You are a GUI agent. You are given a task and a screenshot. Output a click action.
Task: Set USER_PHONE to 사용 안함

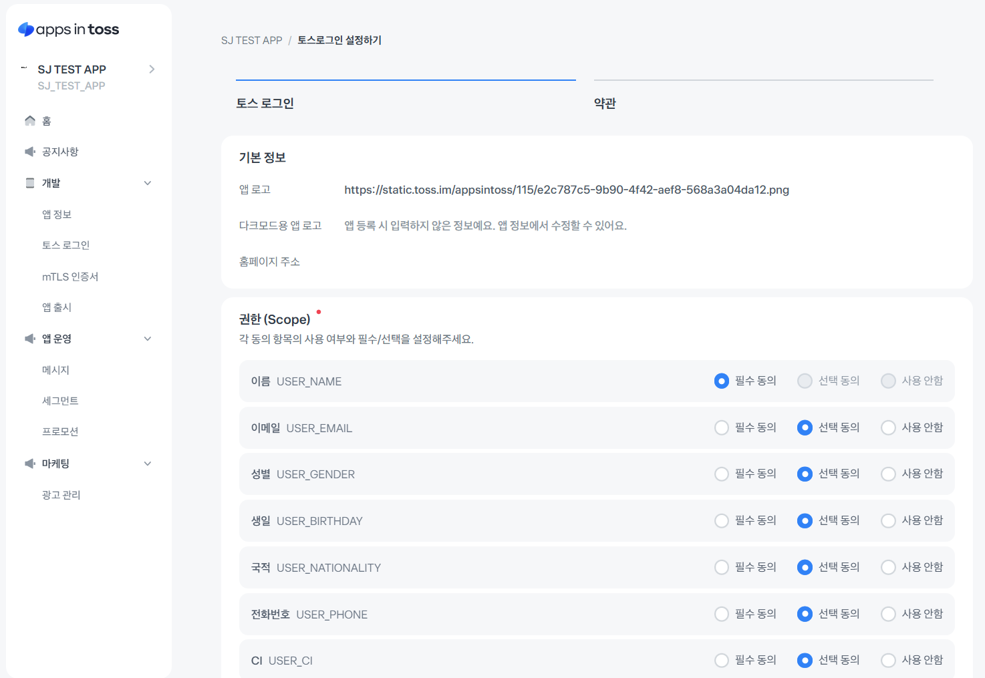coord(888,614)
